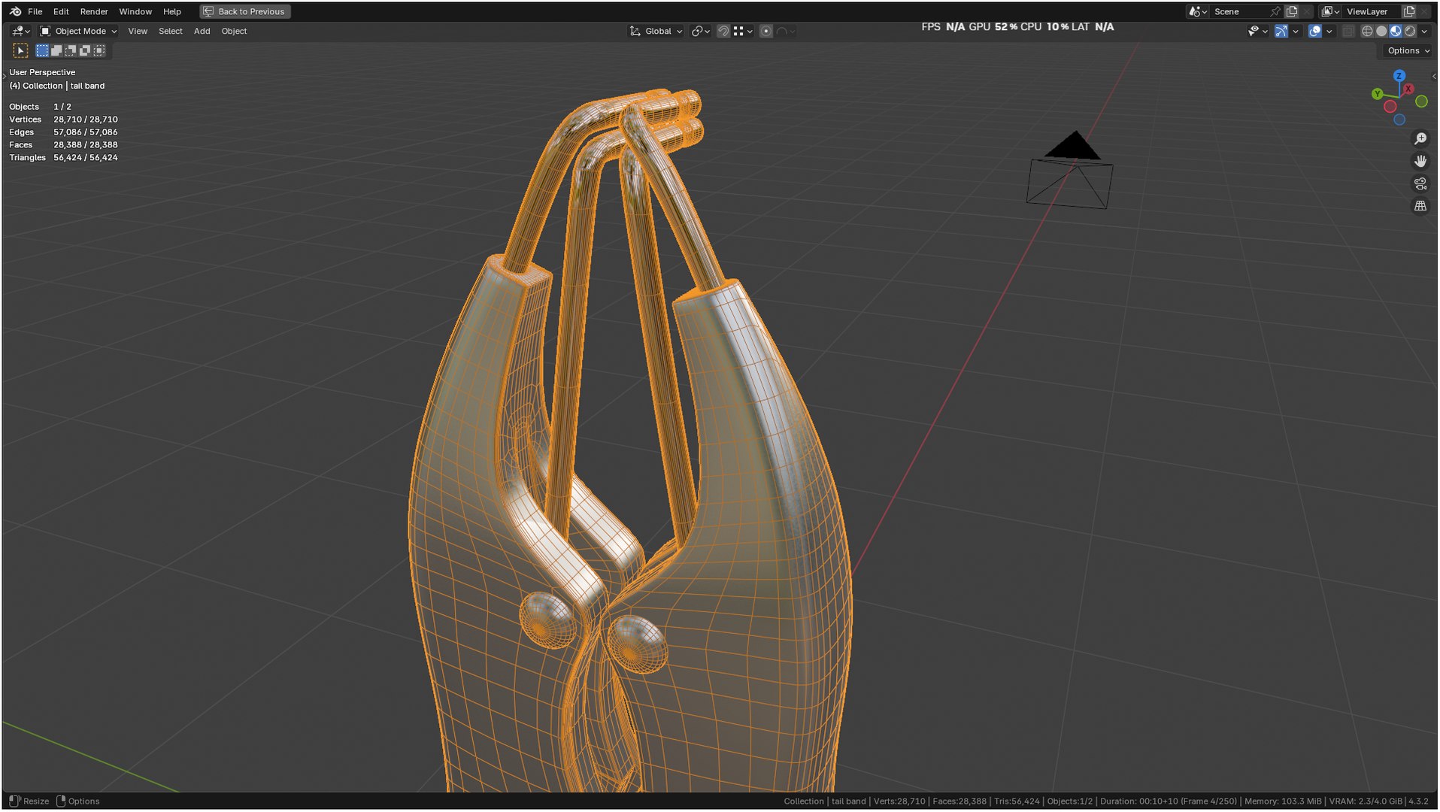This screenshot has height=812, width=1440.
Task: Open the Window menu
Action: [135, 11]
